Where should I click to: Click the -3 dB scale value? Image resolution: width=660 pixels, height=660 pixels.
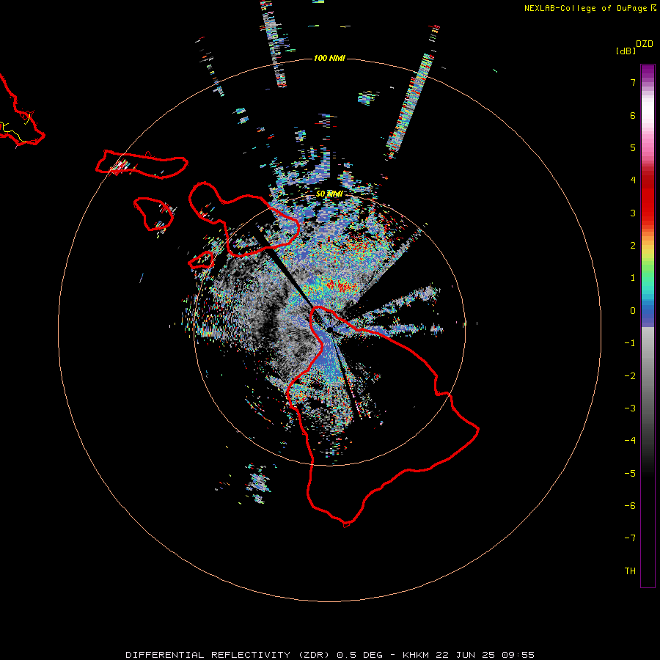(x=630, y=408)
